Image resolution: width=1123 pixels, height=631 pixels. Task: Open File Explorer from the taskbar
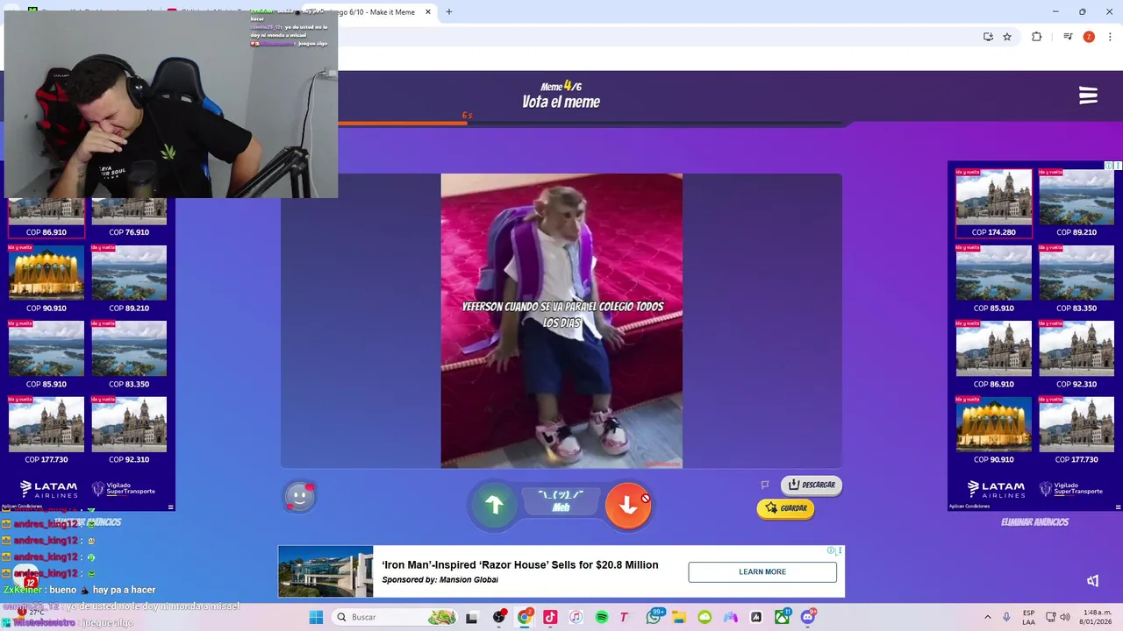tap(679, 617)
